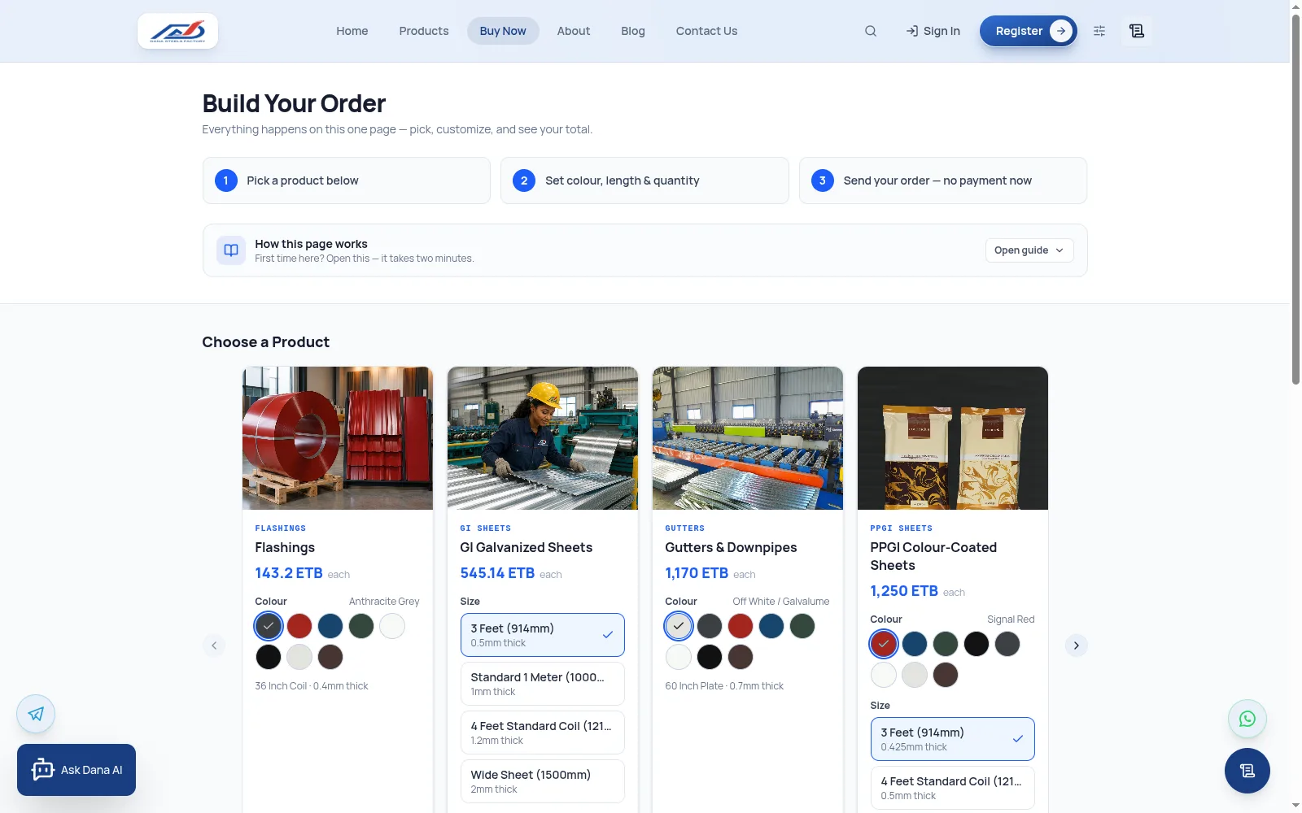Click the Flashings product image
This screenshot has height=813, width=1302.
coord(338,438)
